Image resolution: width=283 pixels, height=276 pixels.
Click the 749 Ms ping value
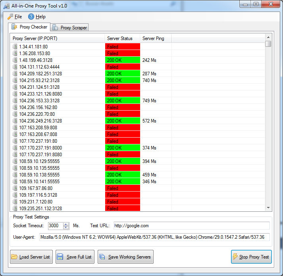coord(149,101)
